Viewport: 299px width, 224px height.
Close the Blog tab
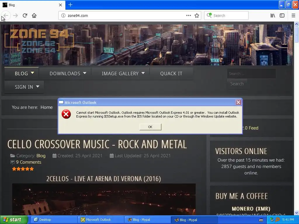click(x=60, y=5)
